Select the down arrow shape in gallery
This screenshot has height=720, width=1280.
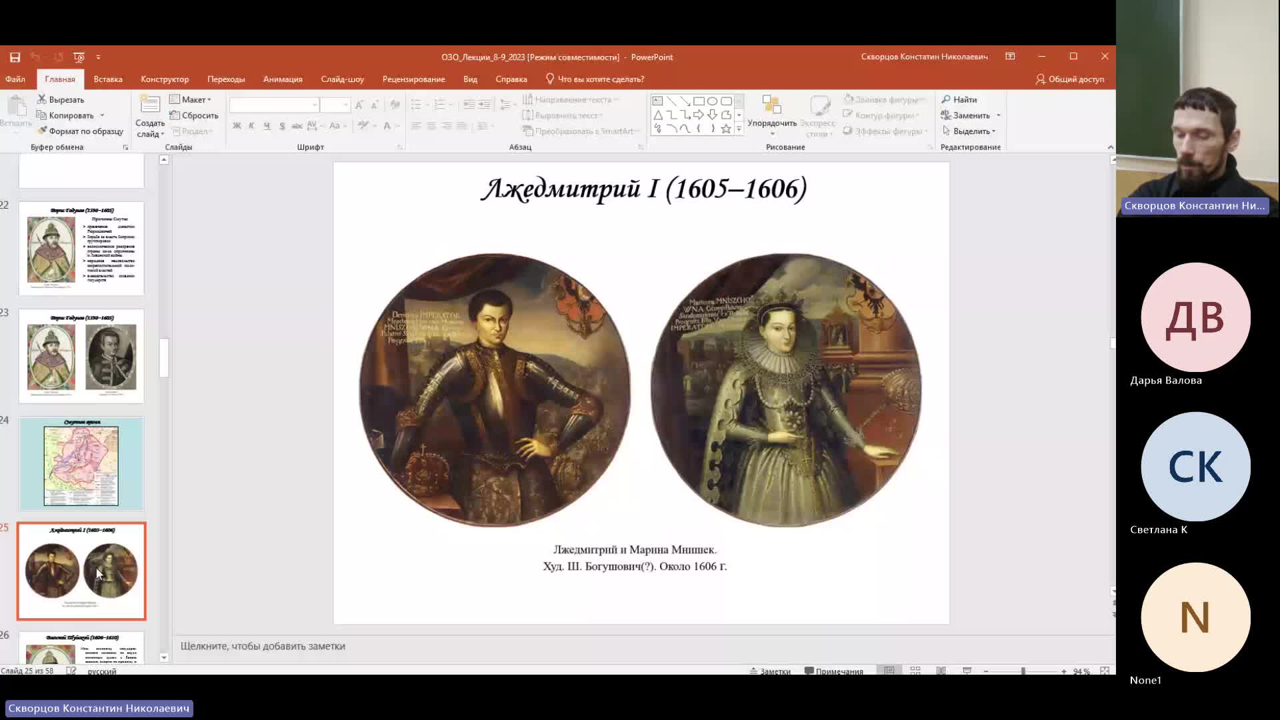coord(713,115)
